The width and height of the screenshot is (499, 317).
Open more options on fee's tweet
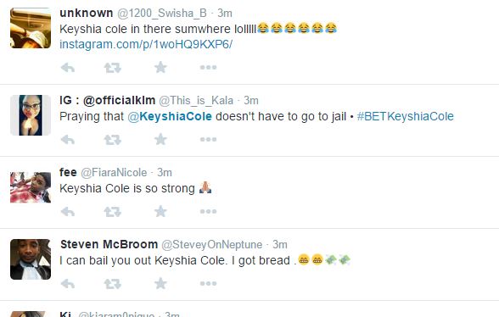pyautogui.click(x=208, y=211)
